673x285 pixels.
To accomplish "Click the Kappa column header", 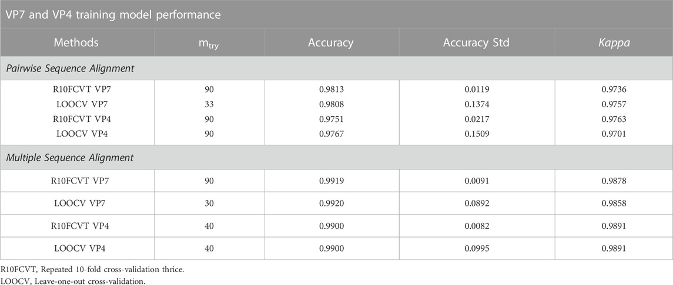I will pyautogui.click(x=614, y=43).
